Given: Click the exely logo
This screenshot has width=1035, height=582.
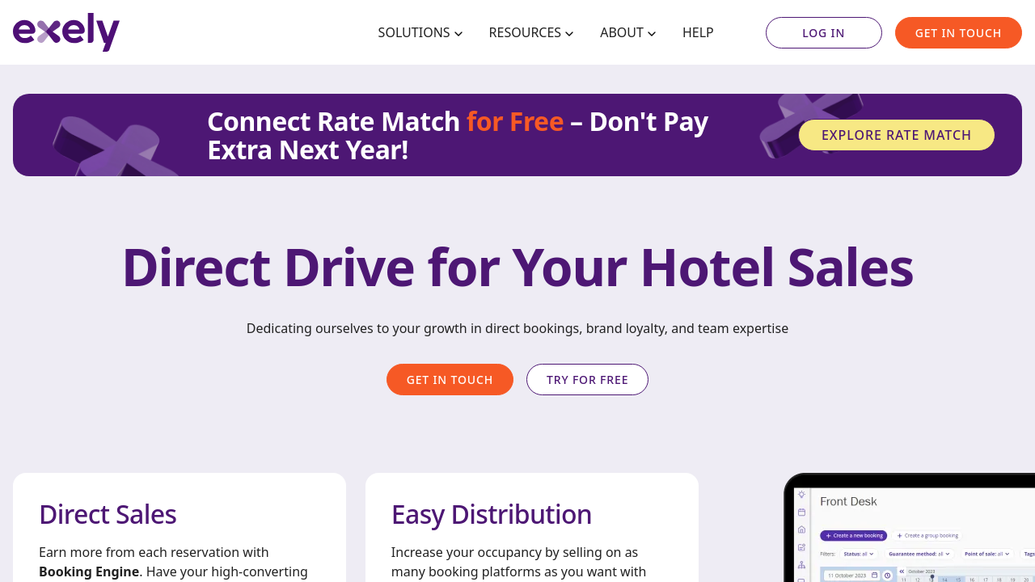Looking at the screenshot, I should coord(66,32).
